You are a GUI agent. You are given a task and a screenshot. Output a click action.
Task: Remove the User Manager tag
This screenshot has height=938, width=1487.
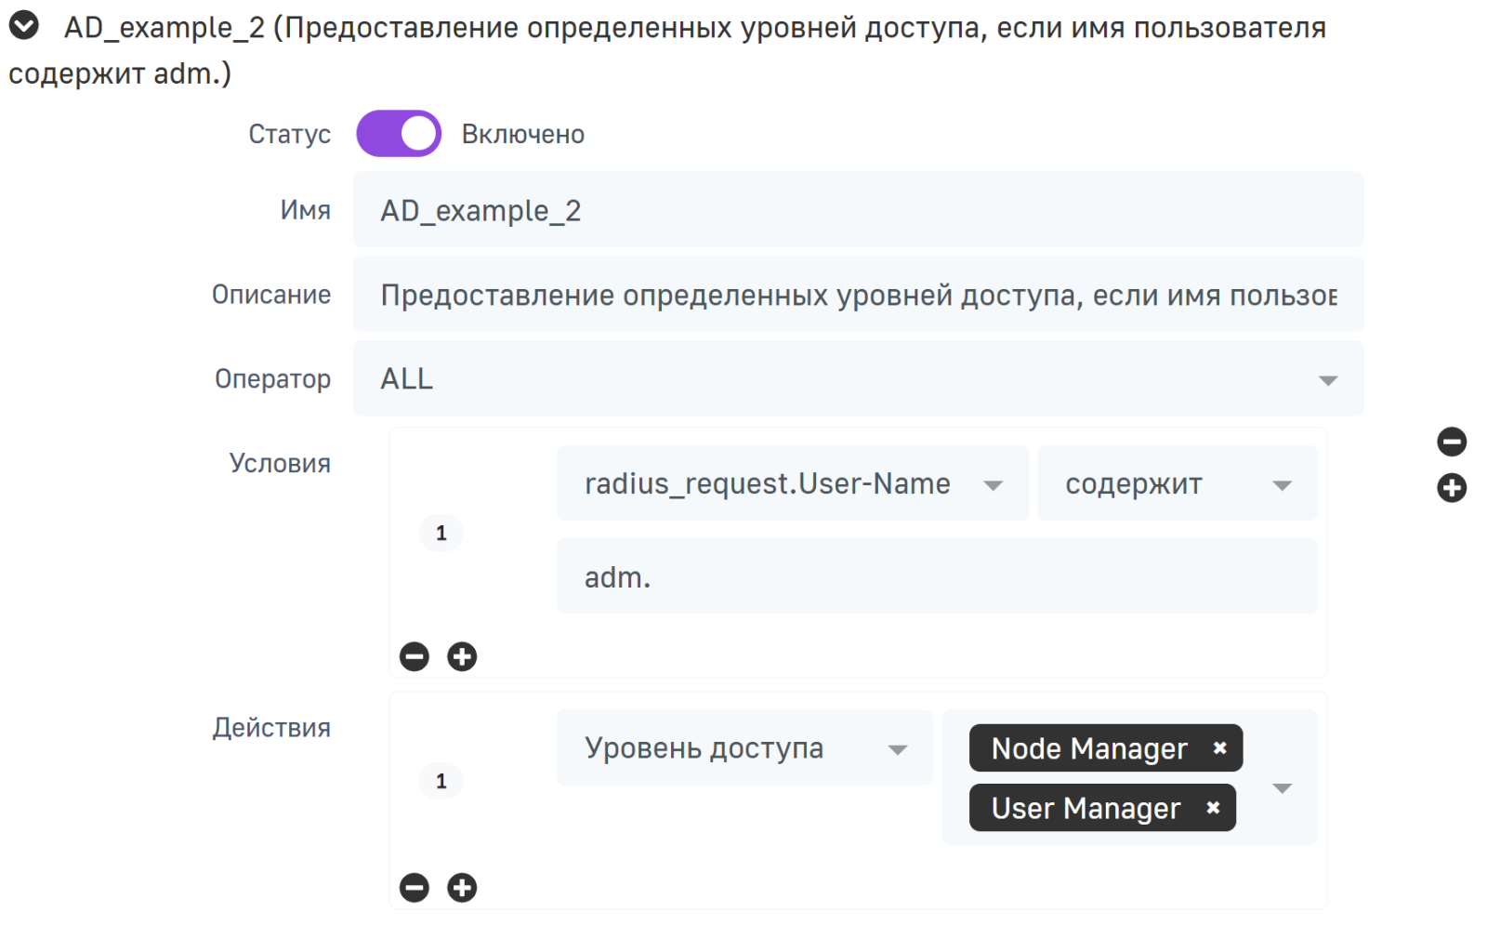[1213, 808]
